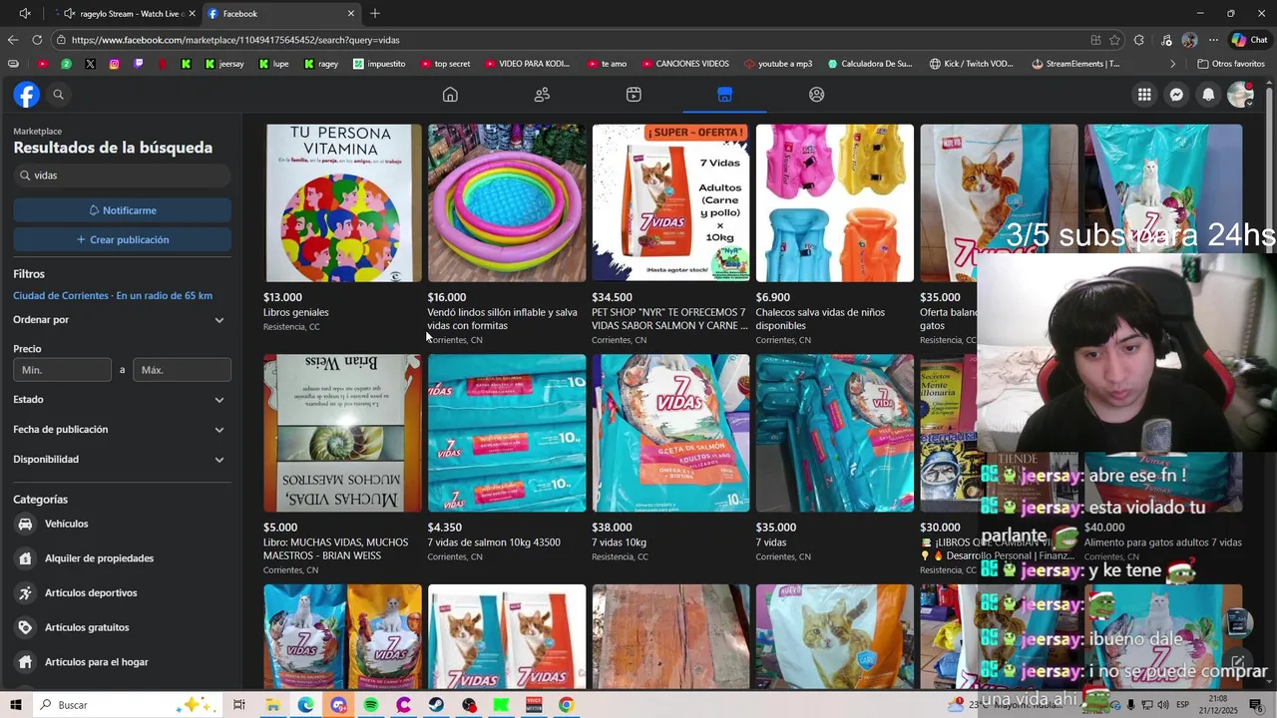Click the Notificarme button
Screen dimensions: 1277x718
coord(122,210)
